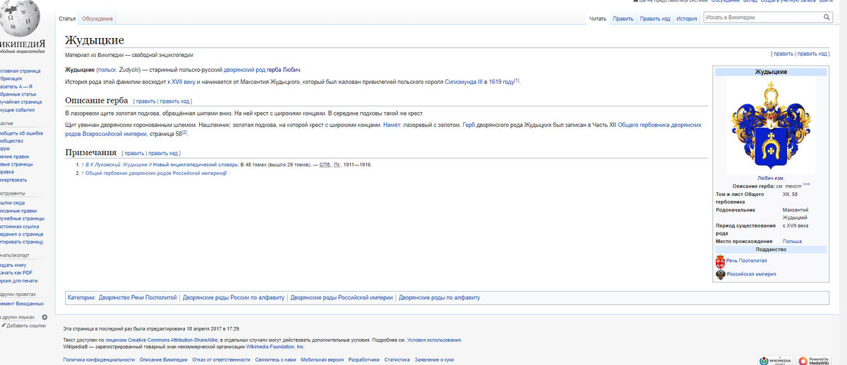Open the 'Российская империя' infobox link
The image size is (847, 365).
751,274
